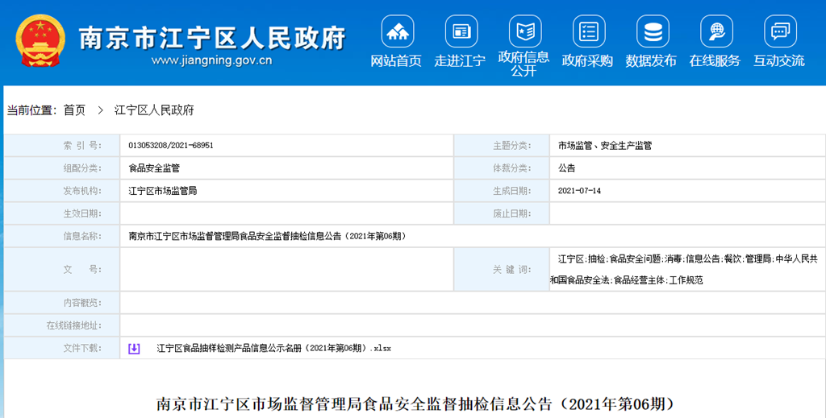Screen dimensions: 826x418
Task: Go to 在线服务 menu label
Action: tap(715, 61)
